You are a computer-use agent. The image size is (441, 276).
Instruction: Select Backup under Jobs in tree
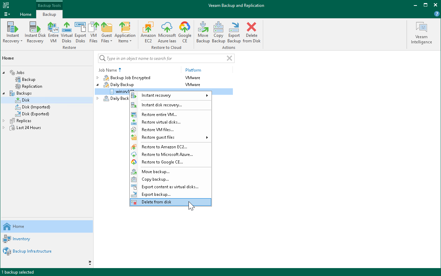29,79
